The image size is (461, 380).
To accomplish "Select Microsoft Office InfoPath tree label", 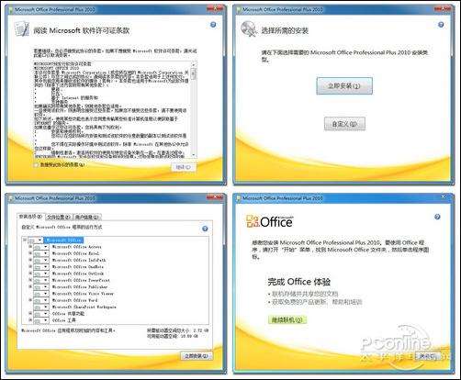I will pyautogui.click(x=79, y=260).
